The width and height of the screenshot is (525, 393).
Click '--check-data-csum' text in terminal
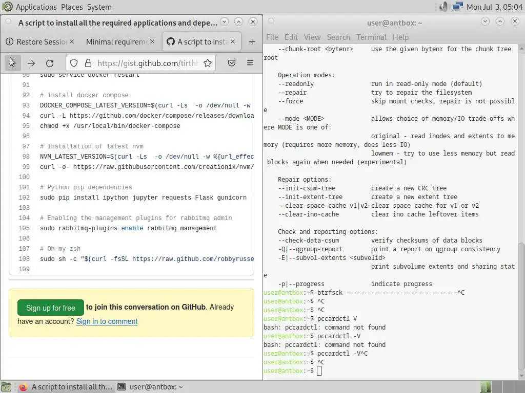(x=309, y=241)
